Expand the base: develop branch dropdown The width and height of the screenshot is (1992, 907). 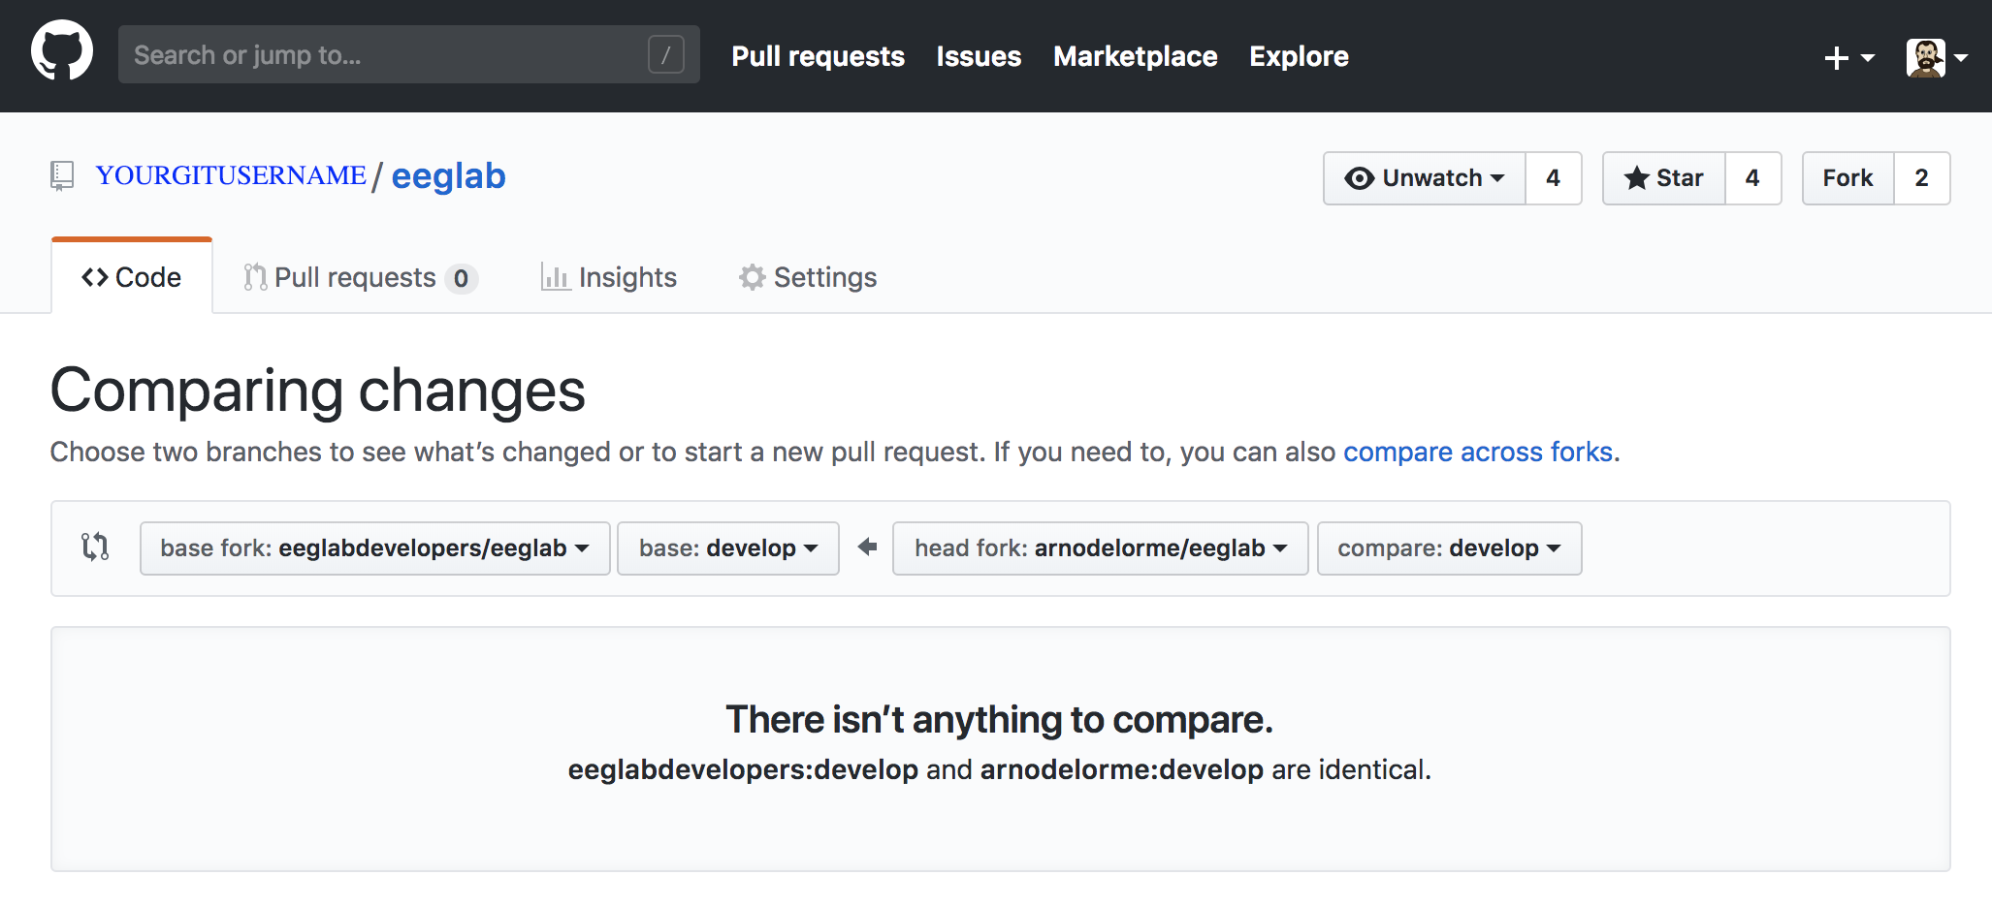point(727,548)
